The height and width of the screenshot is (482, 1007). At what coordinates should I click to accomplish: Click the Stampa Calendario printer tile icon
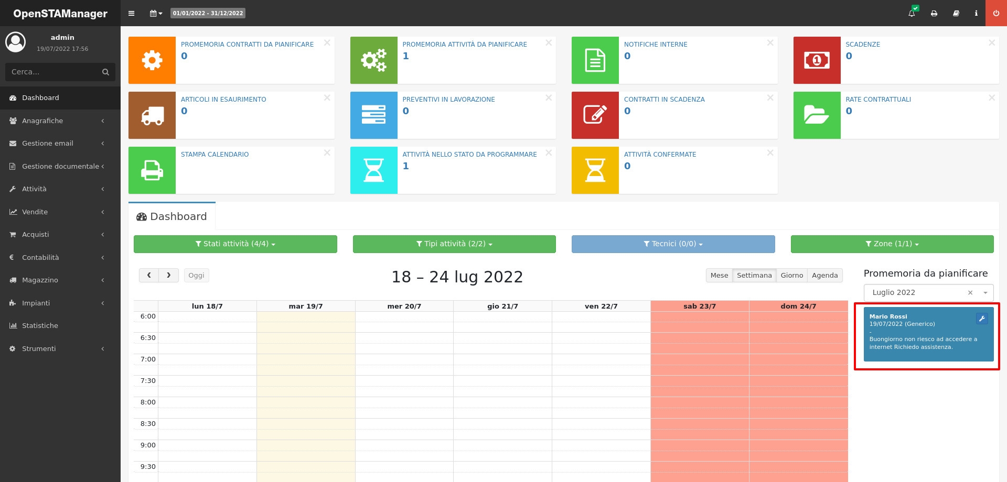pyautogui.click(x=152, y=170)
